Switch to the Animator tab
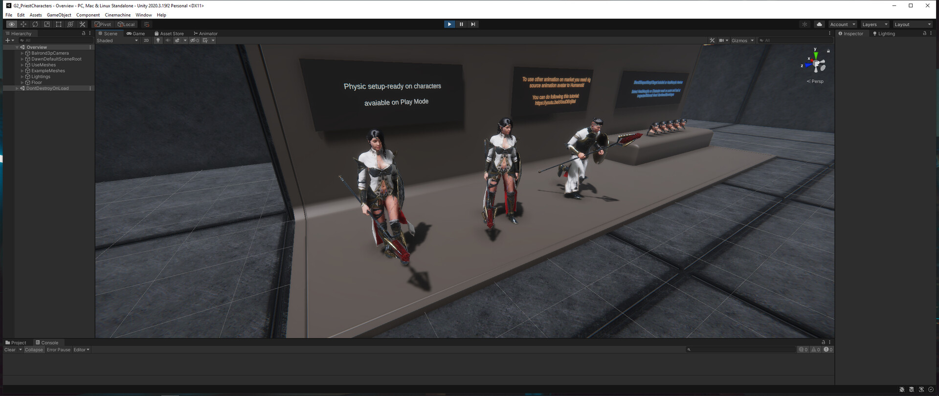Image resolution: width=939 pixels, height=396 pixels. point(205,33)
